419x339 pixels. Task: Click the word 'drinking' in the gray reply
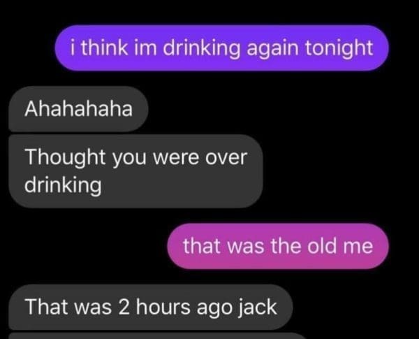coord(63,185)
